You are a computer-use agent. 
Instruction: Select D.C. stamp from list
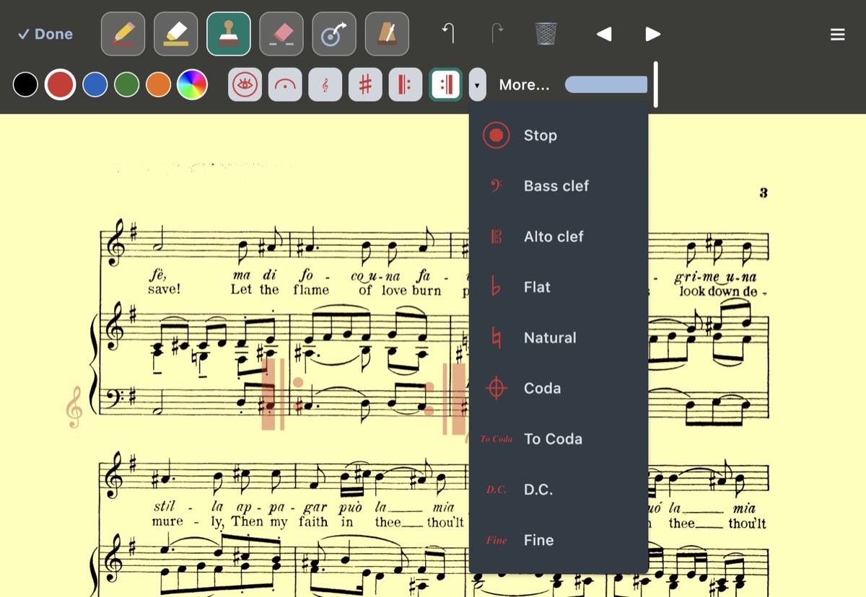(559, 490)
